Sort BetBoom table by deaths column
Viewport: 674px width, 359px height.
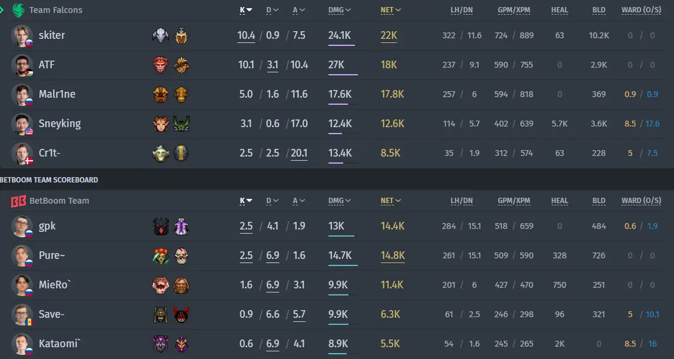tap(272, 201)
